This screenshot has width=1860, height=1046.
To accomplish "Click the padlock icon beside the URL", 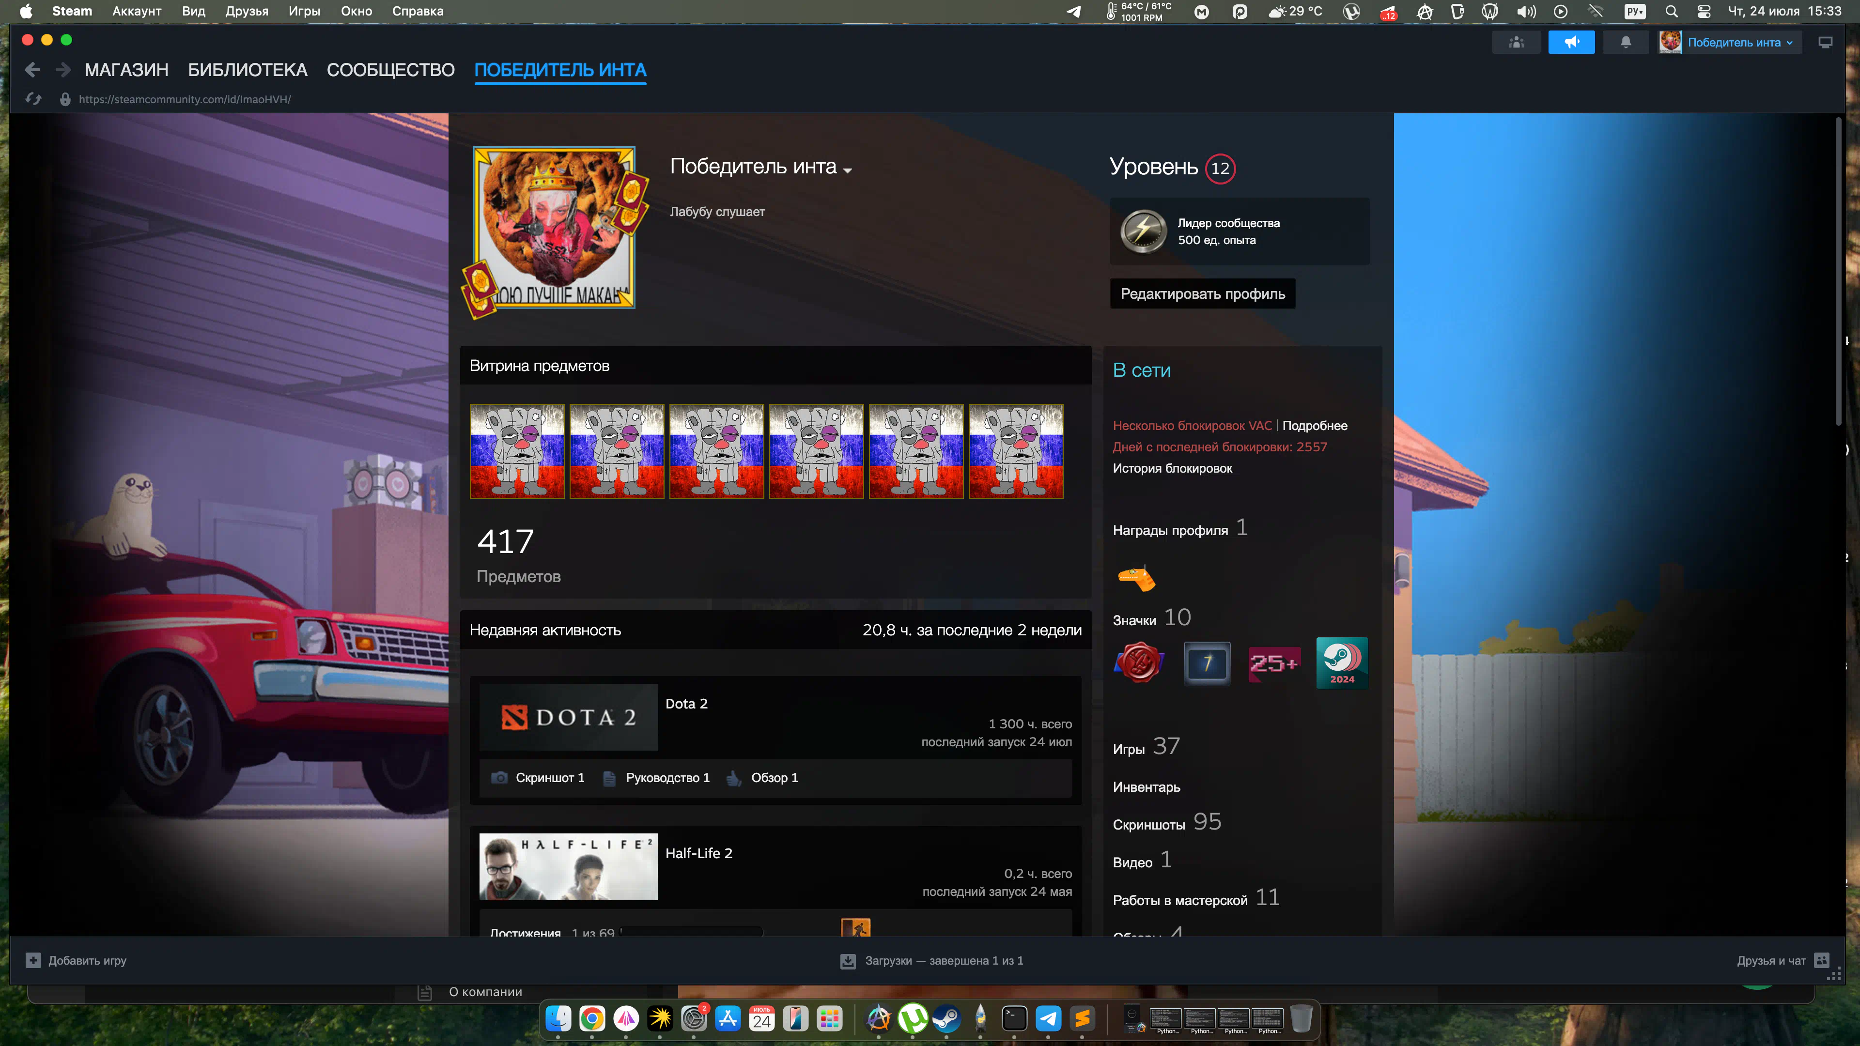I will point(65,99).
